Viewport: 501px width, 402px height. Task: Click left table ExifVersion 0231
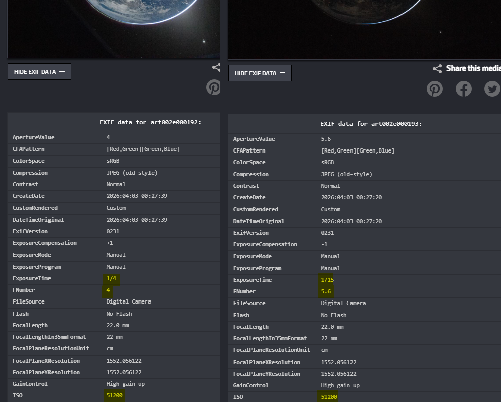coord(113,231)
